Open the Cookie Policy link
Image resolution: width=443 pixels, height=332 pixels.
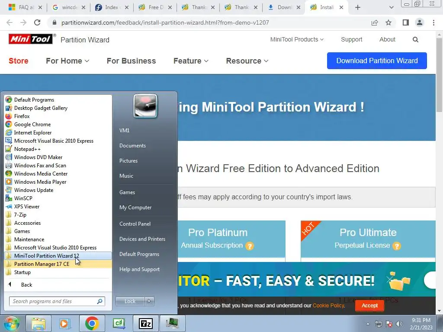click(328, 306)
